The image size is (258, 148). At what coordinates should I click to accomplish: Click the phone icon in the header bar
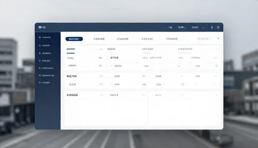(x=218, y=27)
